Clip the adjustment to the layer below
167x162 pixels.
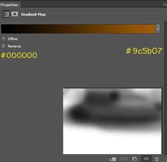tap(112, 159)
